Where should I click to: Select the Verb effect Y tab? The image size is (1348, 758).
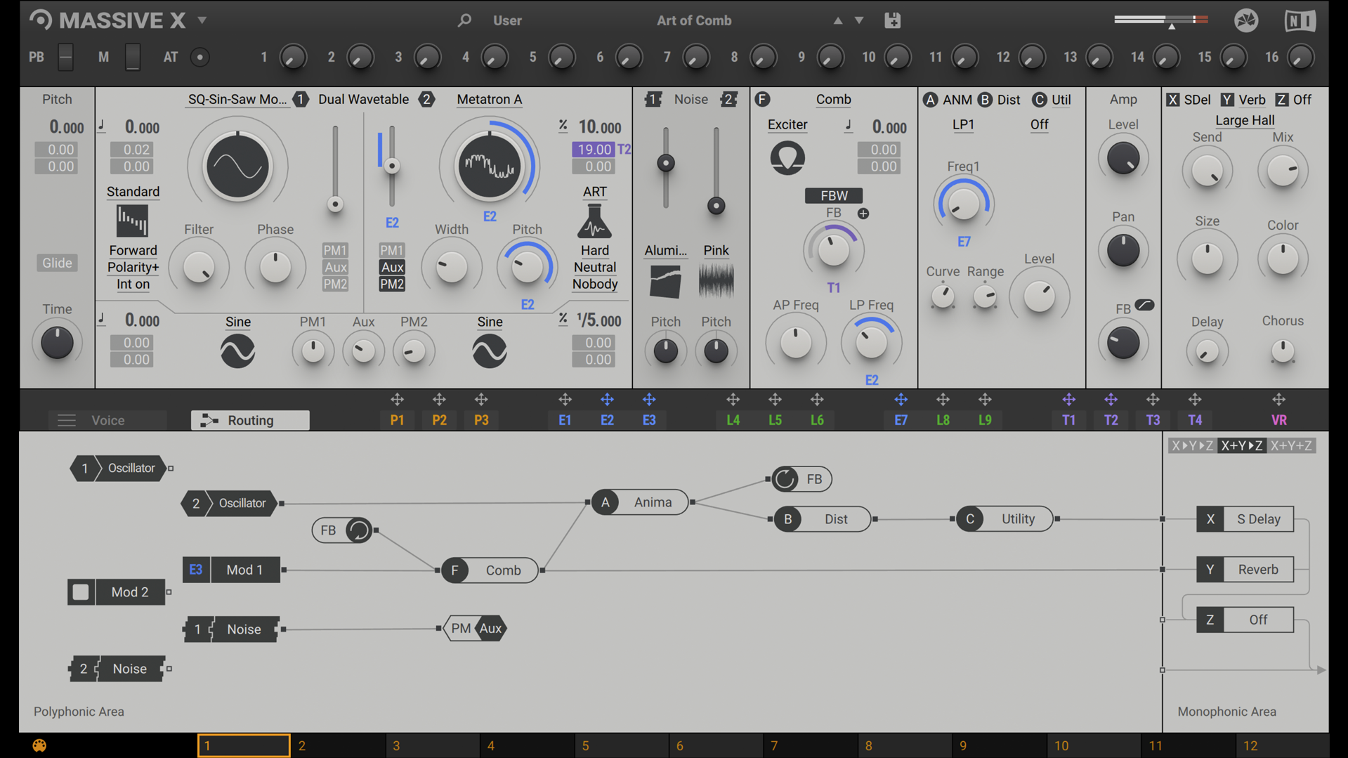click(1243, 100)
